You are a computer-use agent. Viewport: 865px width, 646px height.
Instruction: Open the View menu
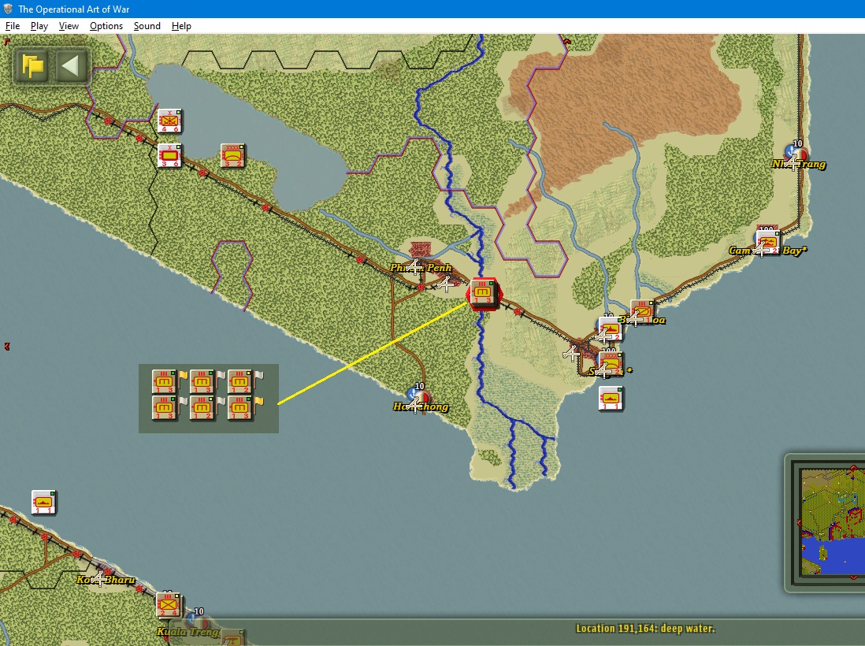click(69, 26)
